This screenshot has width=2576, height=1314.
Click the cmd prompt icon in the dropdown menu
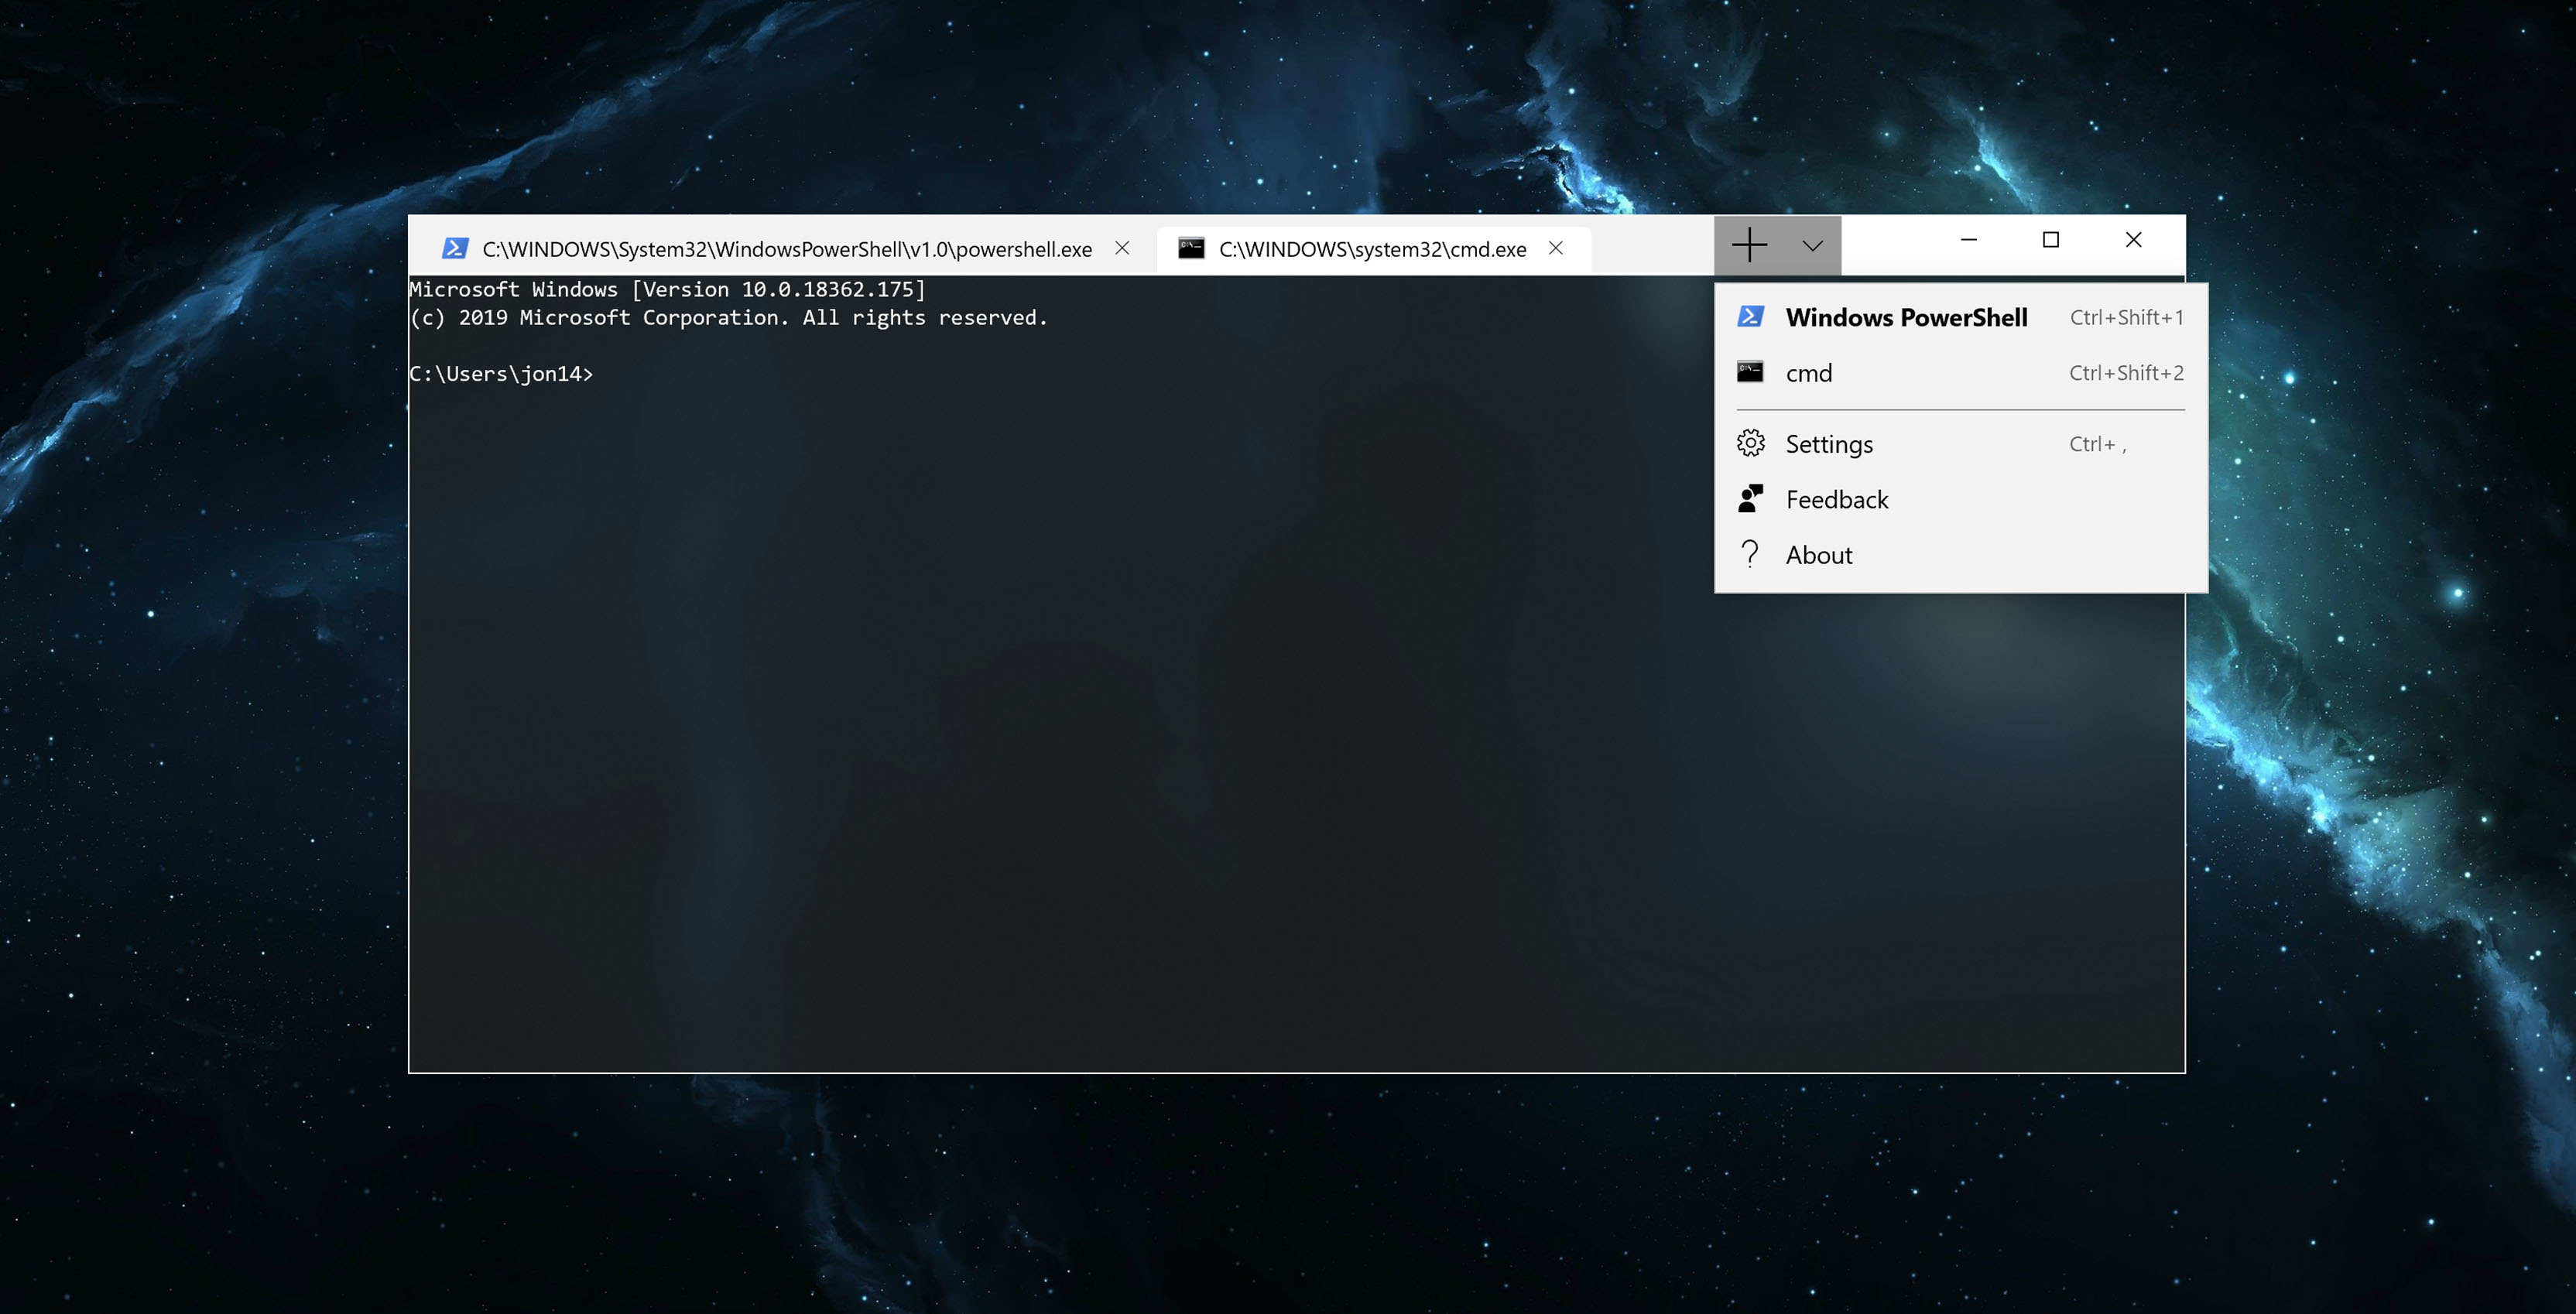coord(1751,372)
